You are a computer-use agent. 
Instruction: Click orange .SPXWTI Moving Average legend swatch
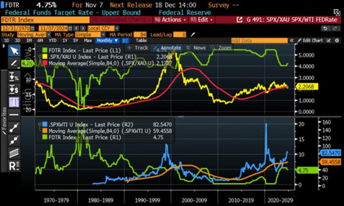coord(45,131)
